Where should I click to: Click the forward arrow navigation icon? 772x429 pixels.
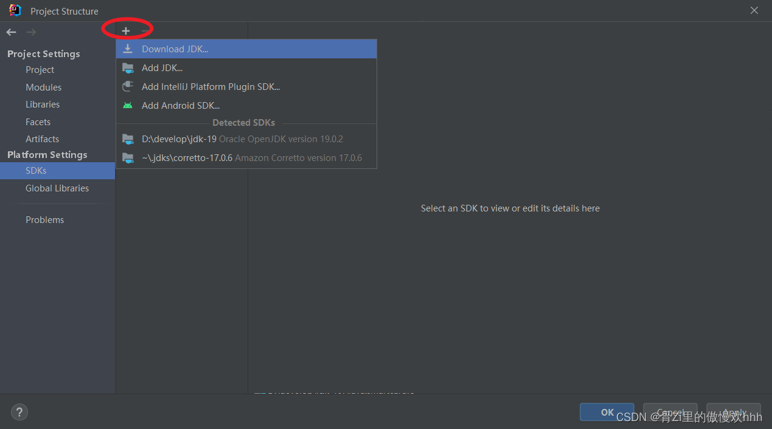[x=31, y=32]
